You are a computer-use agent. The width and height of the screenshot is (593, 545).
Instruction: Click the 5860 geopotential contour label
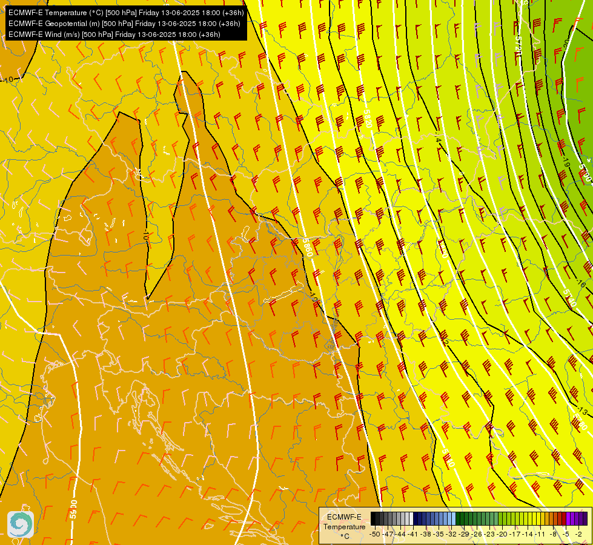click(308, 248)
